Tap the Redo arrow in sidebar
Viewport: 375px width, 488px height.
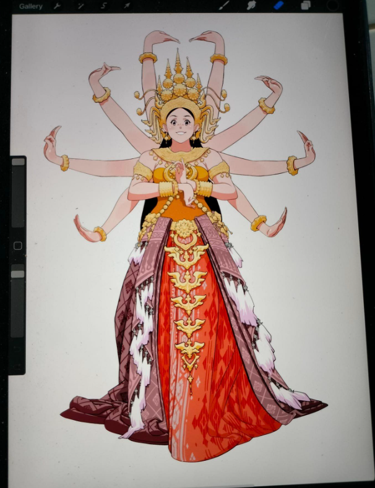pyautogui.click(x=18, y=366)
